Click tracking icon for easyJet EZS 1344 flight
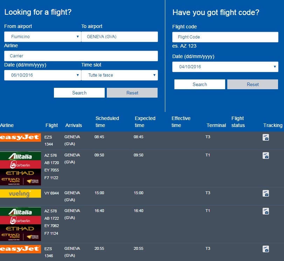The height and width of the screenshot is (261, 284). (266, 137)
